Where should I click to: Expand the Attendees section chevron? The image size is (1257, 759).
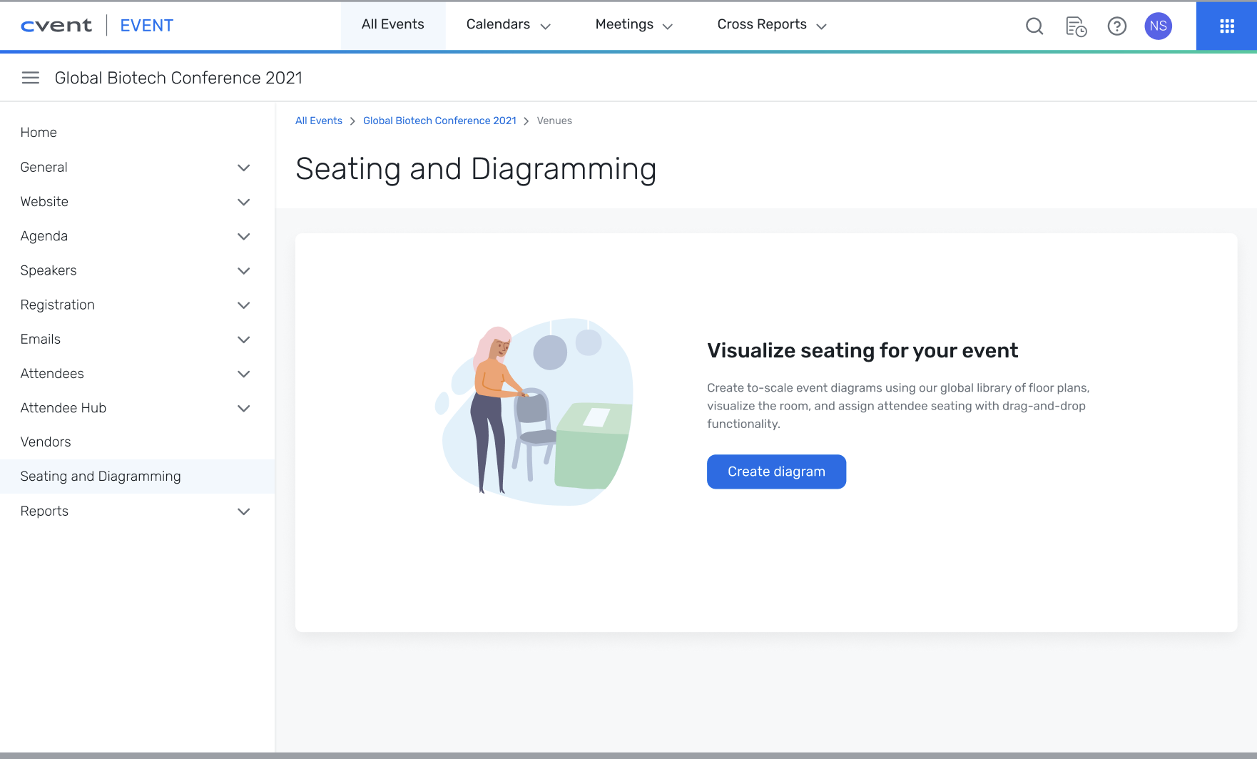244,374
